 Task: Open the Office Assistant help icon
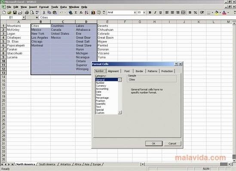pos(99,12)
